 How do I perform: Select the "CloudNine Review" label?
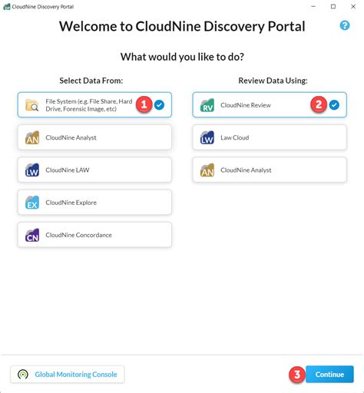[x=246, y=105]
